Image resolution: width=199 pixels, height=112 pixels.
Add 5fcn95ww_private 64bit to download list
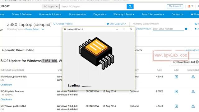(176, 77)
